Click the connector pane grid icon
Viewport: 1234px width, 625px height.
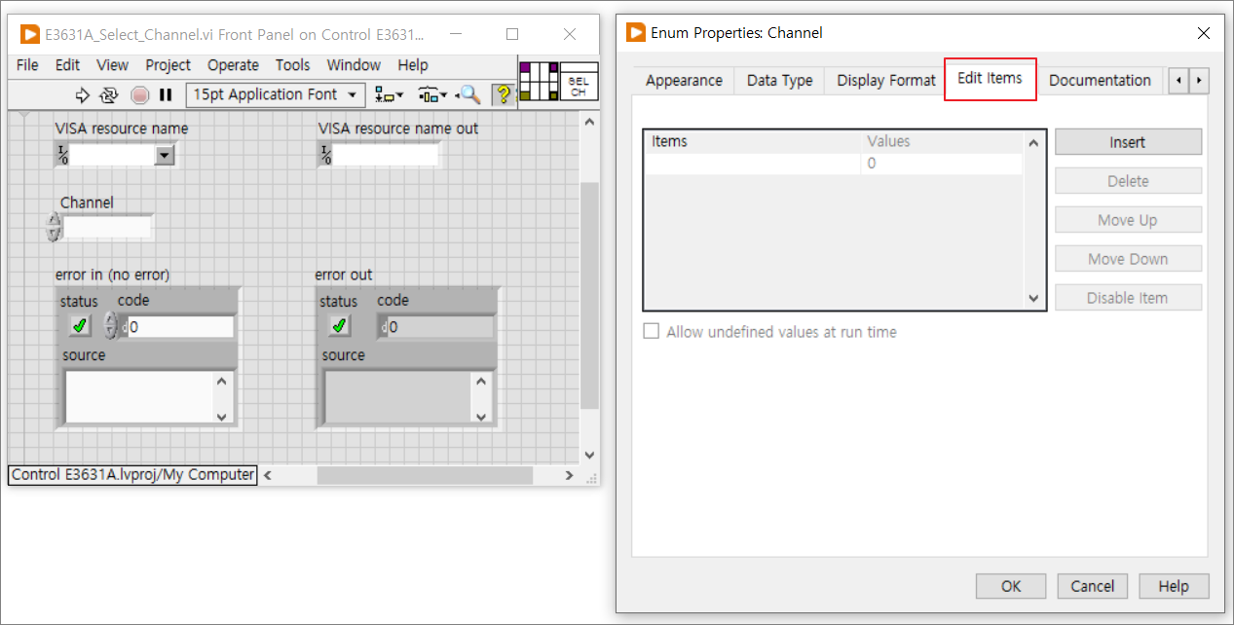[x=539, y=82]
